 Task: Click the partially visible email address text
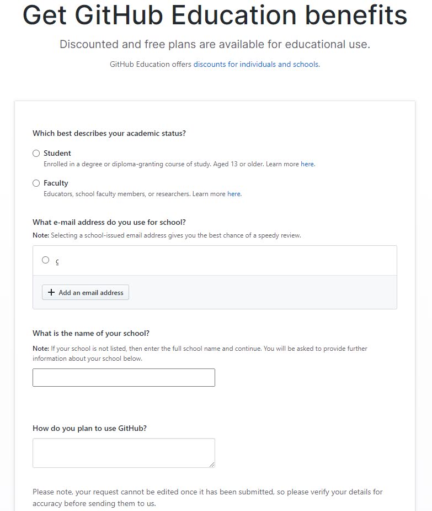coord(57,261)
